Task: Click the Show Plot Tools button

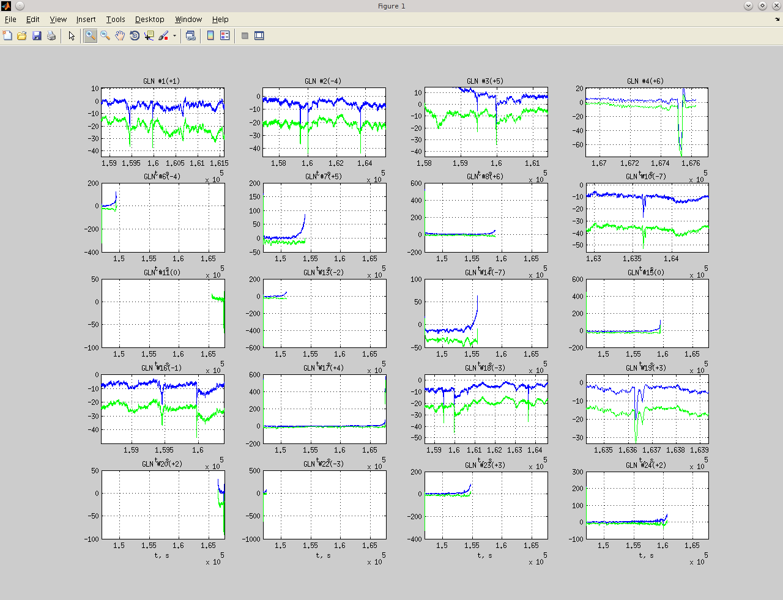Action: coord(259,36)
